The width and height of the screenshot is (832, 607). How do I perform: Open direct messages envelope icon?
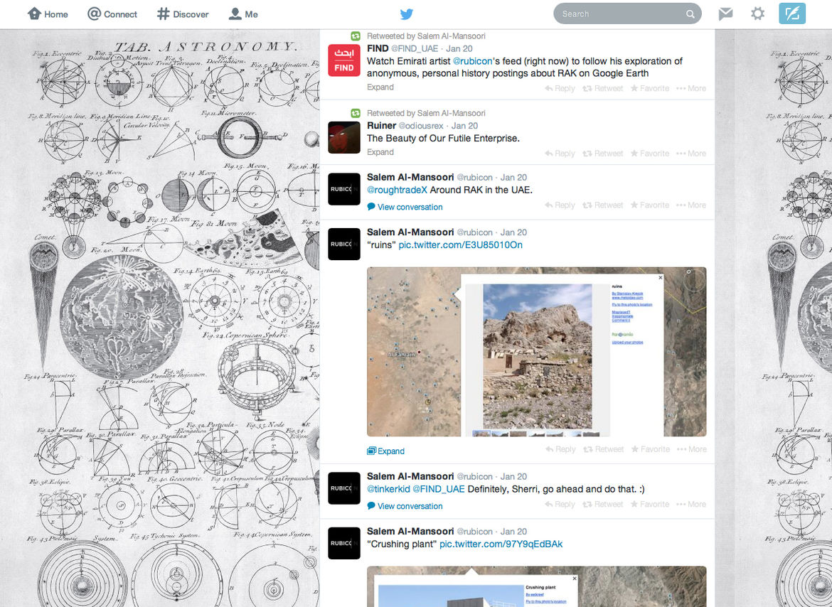(725, 14)
